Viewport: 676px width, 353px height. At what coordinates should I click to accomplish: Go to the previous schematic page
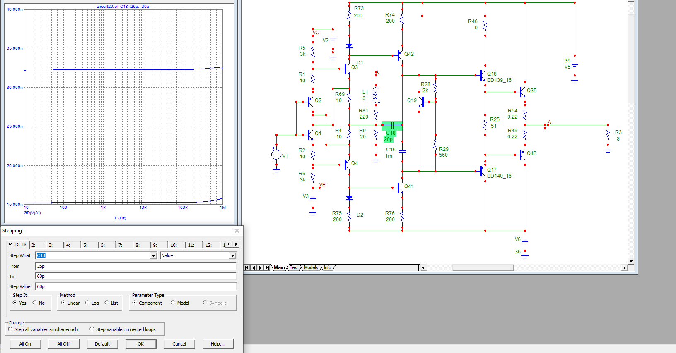click(254, 267)
